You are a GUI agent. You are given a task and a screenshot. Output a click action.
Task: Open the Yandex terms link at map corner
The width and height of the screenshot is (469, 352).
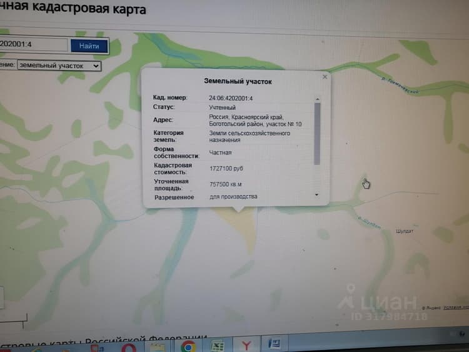(x=456, y=308)
